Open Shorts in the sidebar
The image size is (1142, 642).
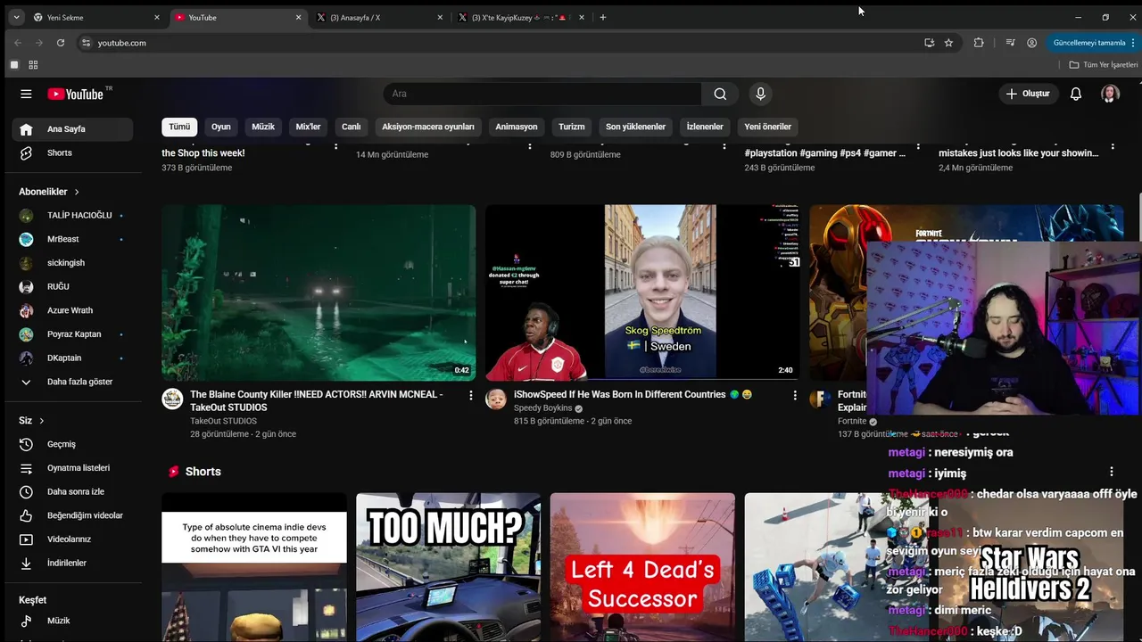click(72, 153)
